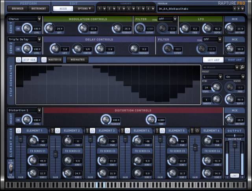Open the step generator Status On dropdown
252x191 pixels.
[243, 77]
